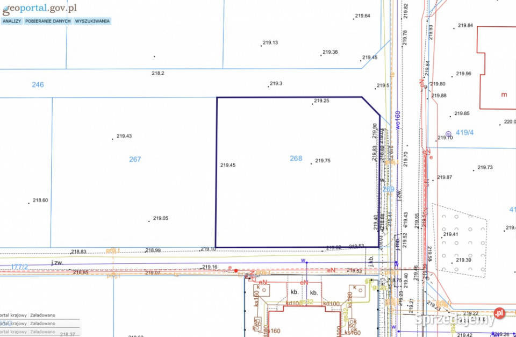Click the first Załadowano status row
The width and height of the screenshot is (516, 337).
coord(42,316)
